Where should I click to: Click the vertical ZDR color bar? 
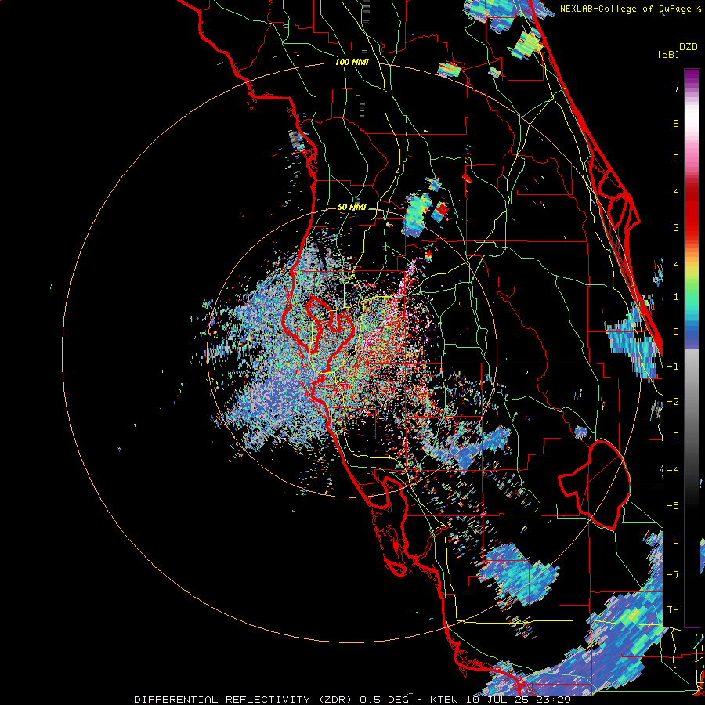coord(692,348)
